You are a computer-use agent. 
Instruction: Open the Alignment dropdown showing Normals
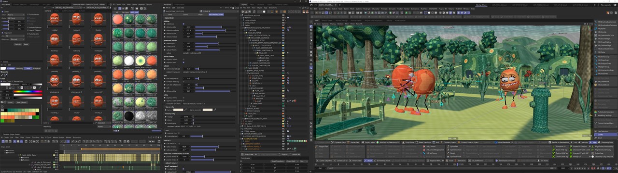click(17, 39)
